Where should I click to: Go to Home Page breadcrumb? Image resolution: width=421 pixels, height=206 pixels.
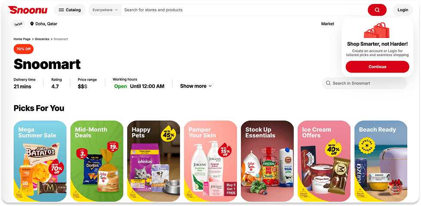click(22, 39)
